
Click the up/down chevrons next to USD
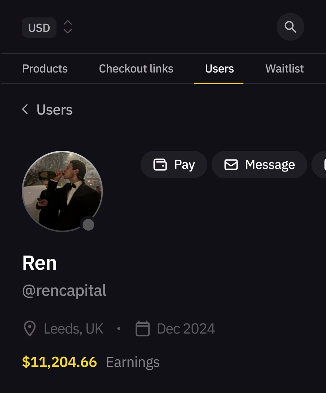(68, 27)
